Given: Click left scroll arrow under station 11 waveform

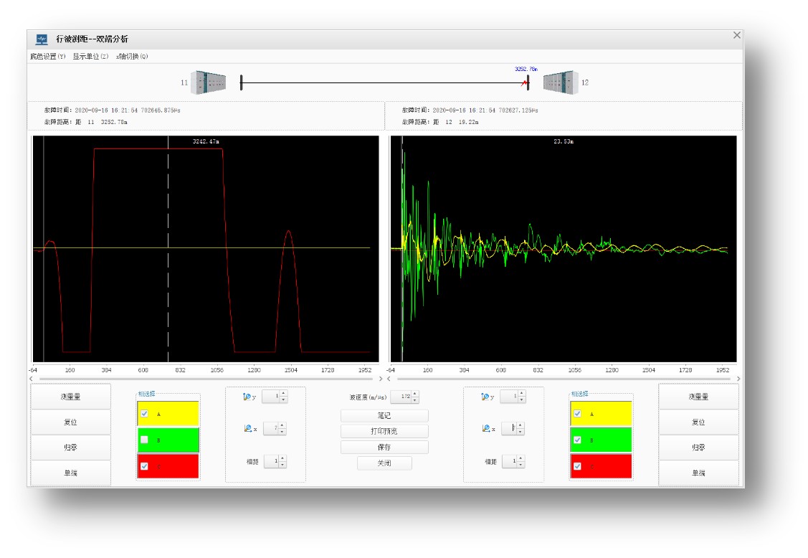Looking at the screenshot, I should (x=32, y=379).
